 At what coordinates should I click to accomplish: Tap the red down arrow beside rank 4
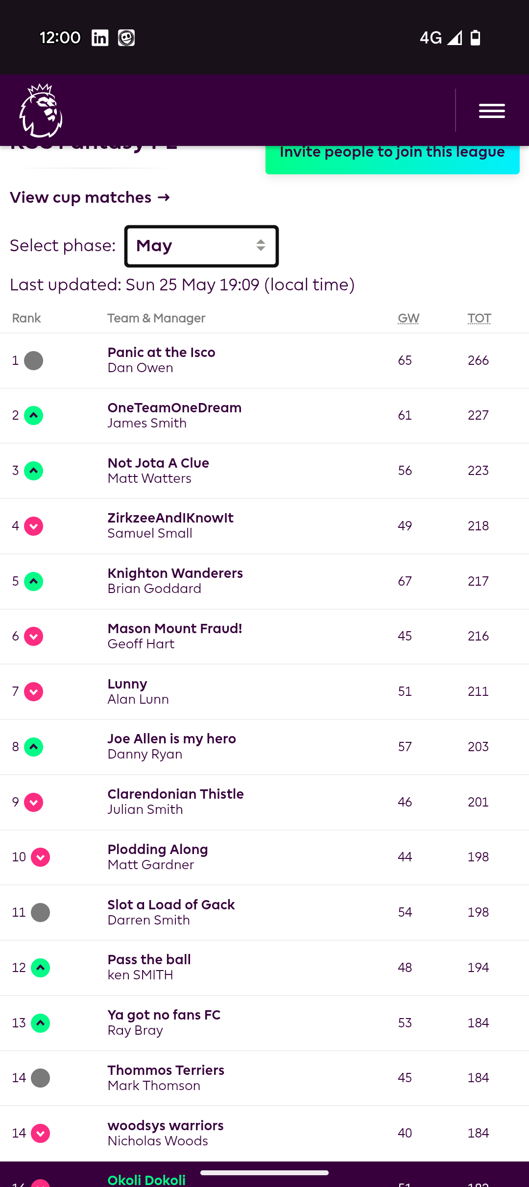pyautogui.click(x=33, y=526)
